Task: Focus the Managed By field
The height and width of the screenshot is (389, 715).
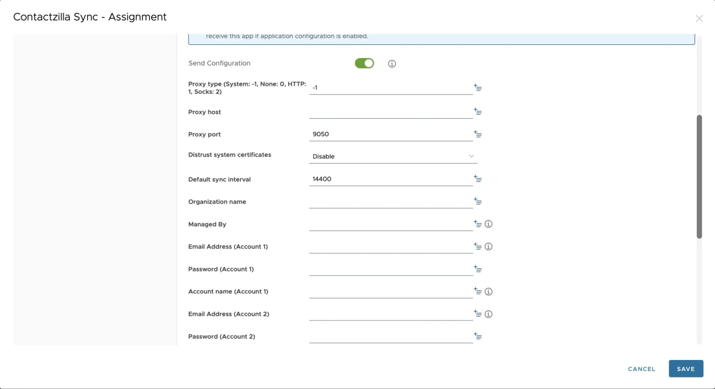Action: coord(391,224)
